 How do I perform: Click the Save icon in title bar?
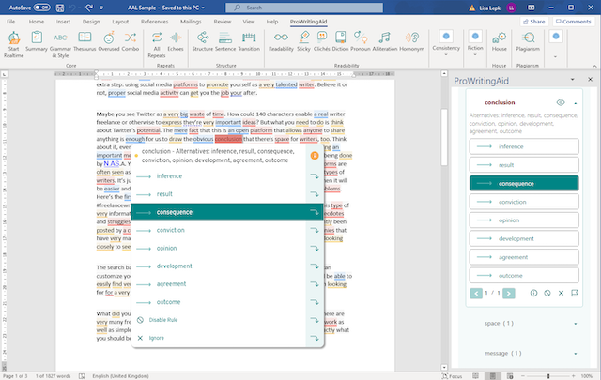point(60,8)
